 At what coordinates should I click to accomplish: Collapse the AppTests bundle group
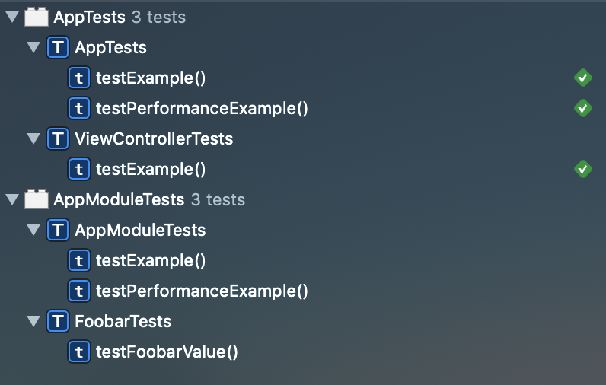[11, 17]
